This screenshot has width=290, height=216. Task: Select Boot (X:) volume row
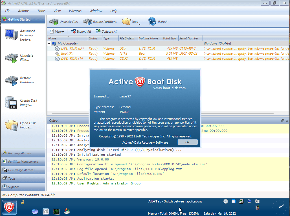(168, 54)
